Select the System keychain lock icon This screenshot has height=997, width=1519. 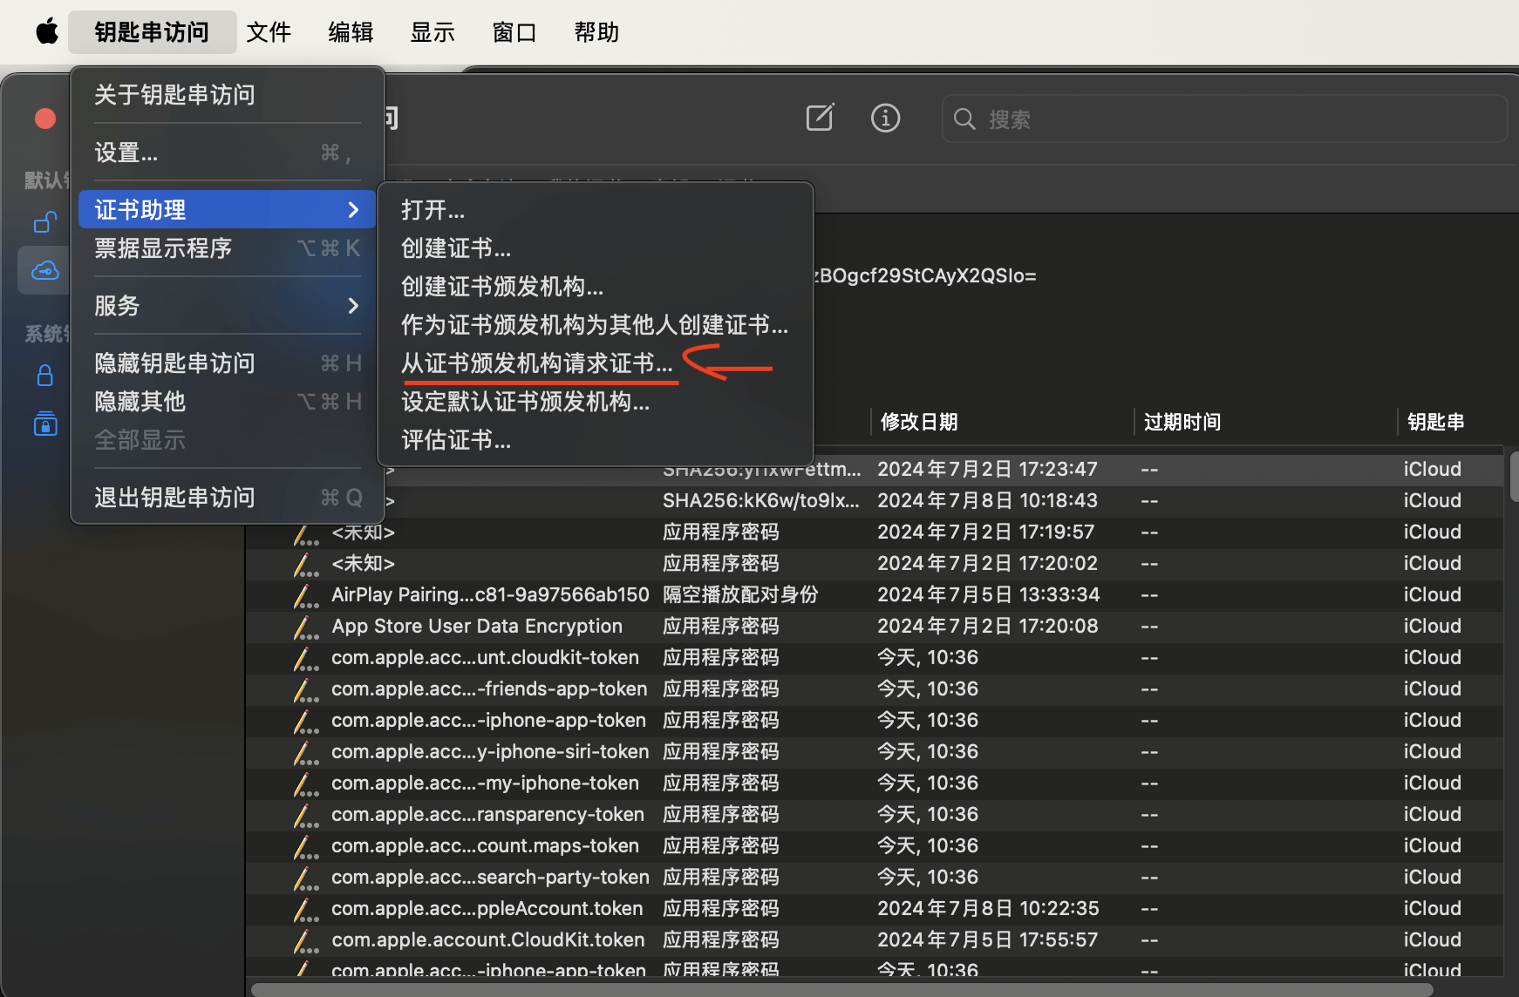[45, 376]
